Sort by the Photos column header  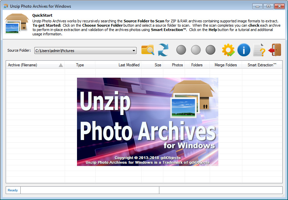coord(174,65)
